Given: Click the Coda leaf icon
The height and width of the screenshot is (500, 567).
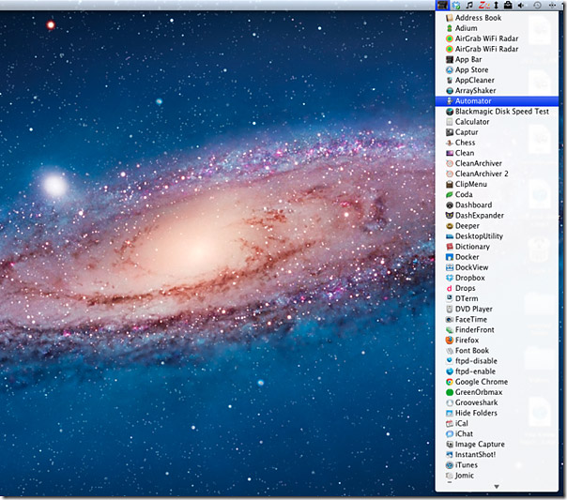Looking at the screenshot, I should point(450,195).
